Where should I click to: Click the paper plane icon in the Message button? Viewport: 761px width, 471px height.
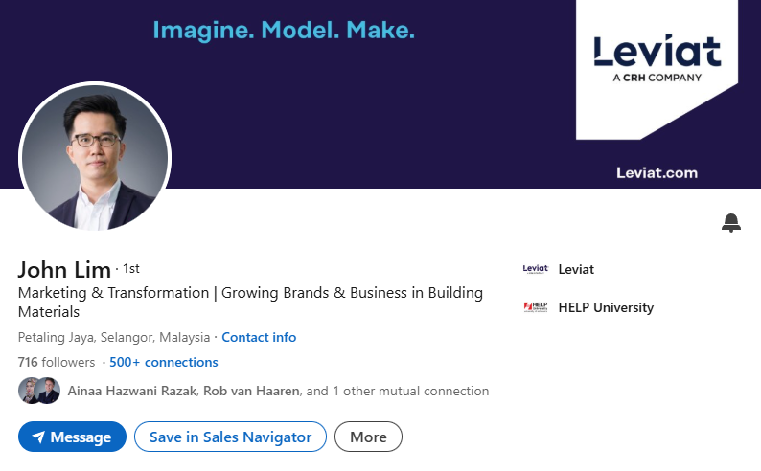coord(39,437)
